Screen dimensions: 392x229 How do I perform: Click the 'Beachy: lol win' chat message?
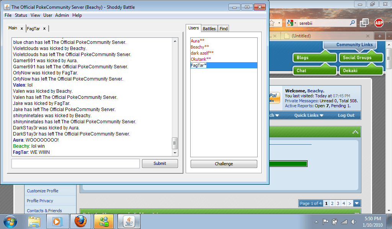29,146
